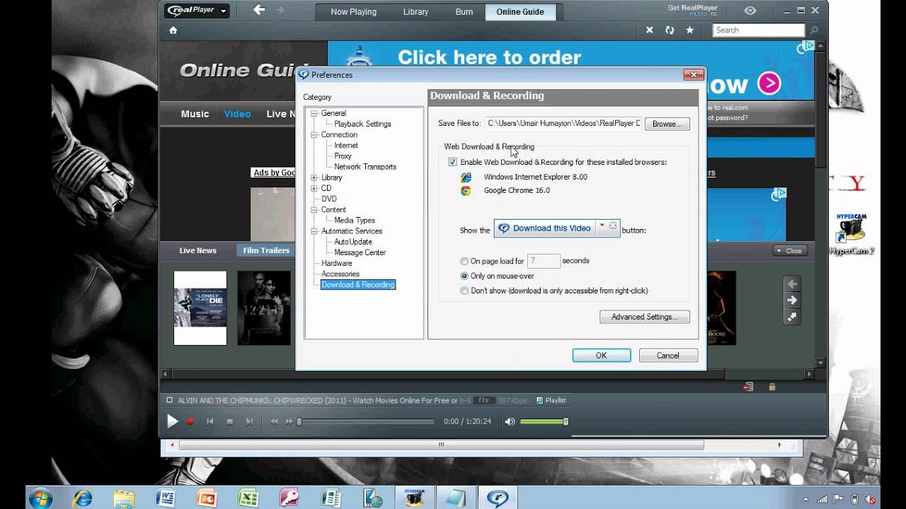Click the eye icon next to Get RealPlayer

tap(750, 11)
